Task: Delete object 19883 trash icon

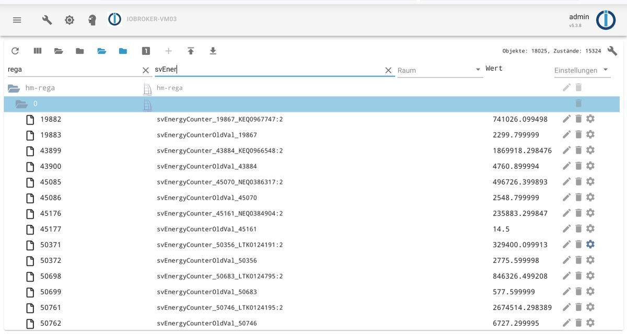Action: coord(578,135)
